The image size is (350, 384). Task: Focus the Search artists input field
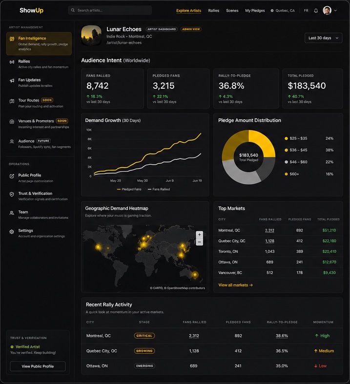[x=110, y=10]
